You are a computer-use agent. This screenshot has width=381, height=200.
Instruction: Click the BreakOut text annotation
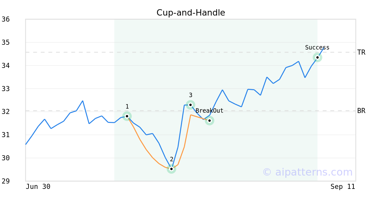coord(210,111)
